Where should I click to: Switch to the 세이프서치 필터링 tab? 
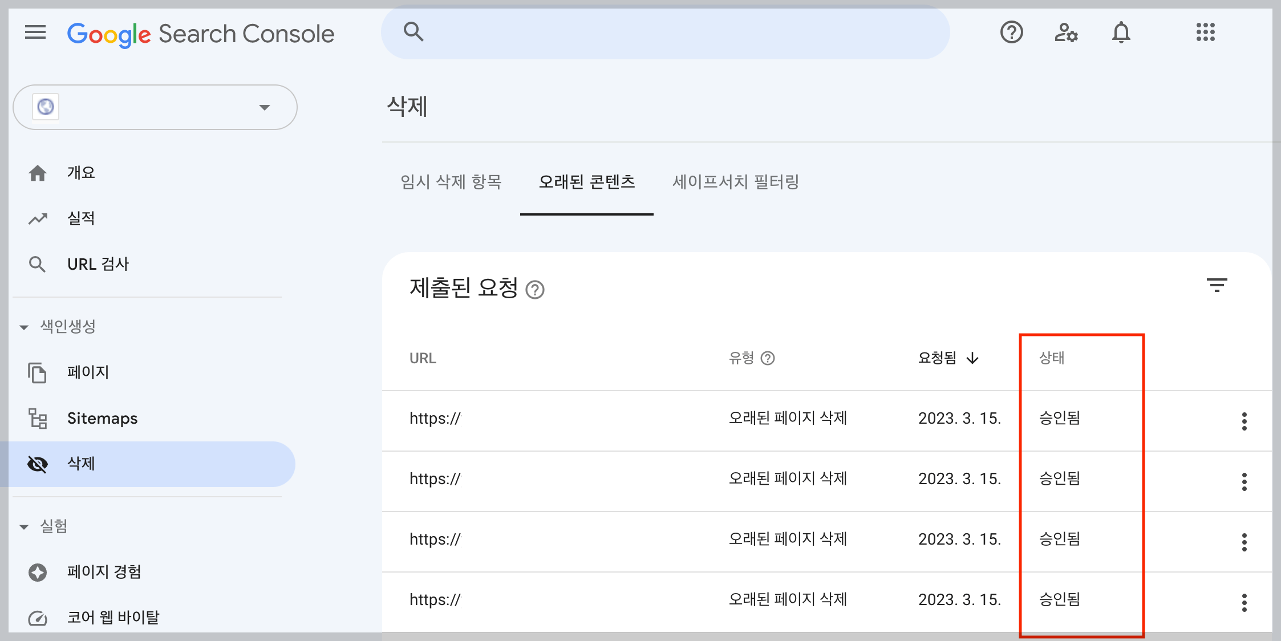pos(735,182)
